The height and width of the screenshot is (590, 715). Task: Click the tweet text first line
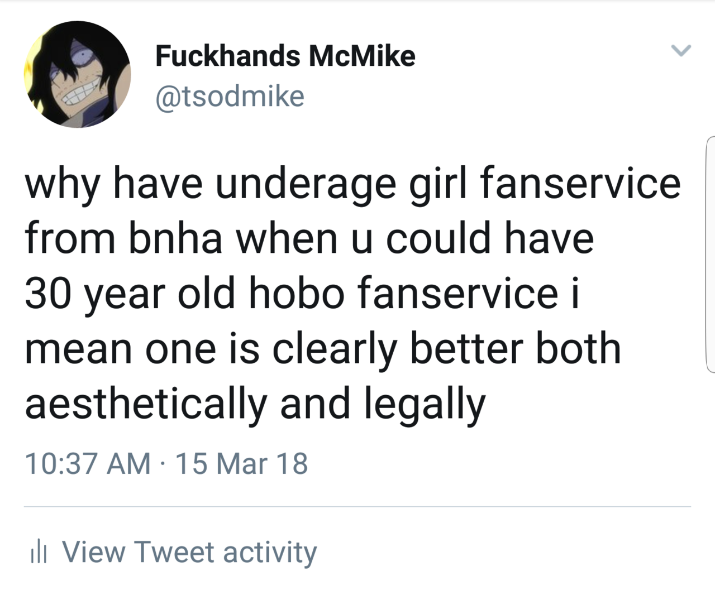352,184
